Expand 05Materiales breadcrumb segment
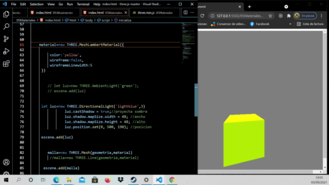 coord(26,21)
